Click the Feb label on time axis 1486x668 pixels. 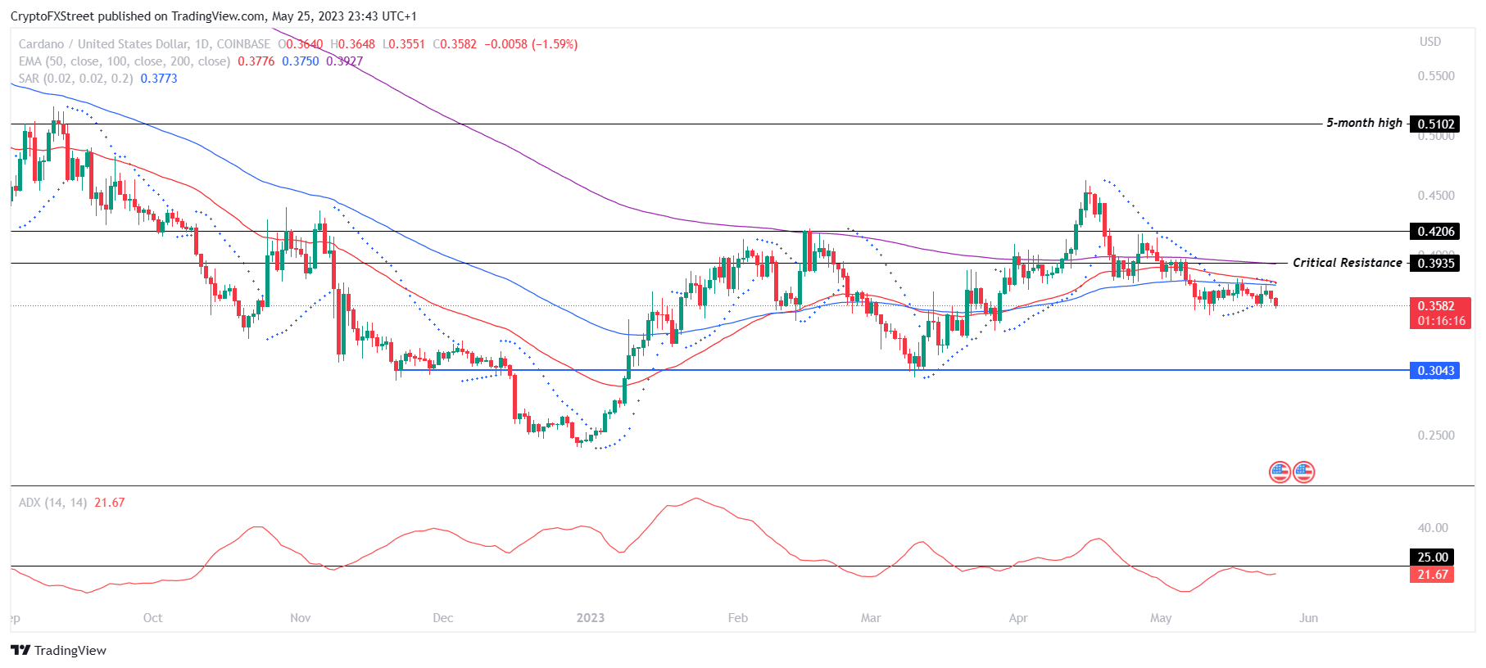coord(737,618)
